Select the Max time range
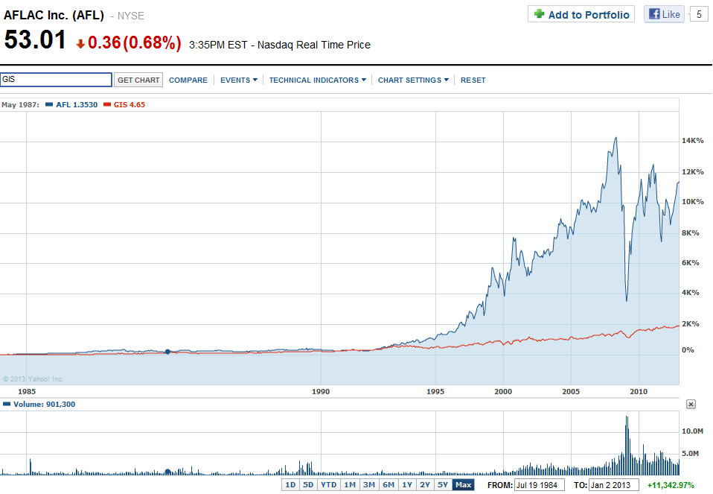 point(464,485)
